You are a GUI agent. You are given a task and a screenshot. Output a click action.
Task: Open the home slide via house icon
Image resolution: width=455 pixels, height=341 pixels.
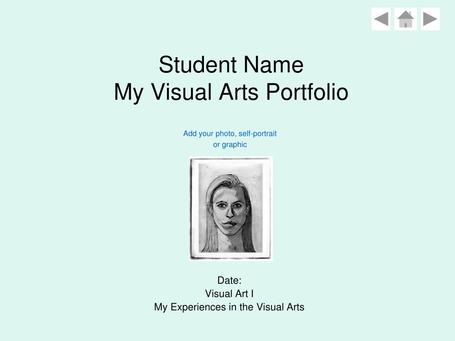click(x=405, y=19)
